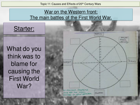Screen dimensions: 140x105
Task: Click the empty bottom-right label box
Action: click(x=125, y=84)
